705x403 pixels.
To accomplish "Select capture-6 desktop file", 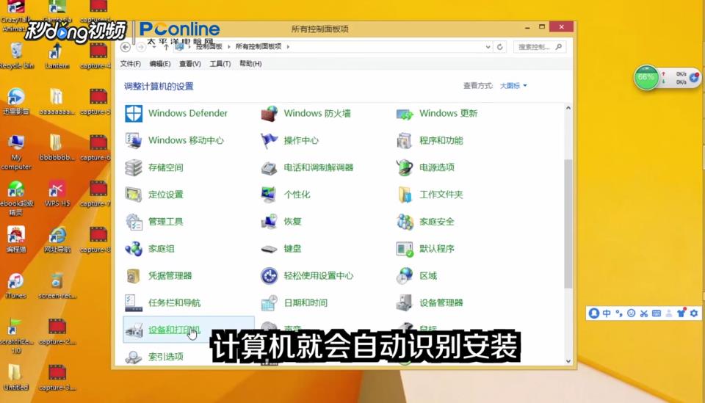I will [95, 148].
